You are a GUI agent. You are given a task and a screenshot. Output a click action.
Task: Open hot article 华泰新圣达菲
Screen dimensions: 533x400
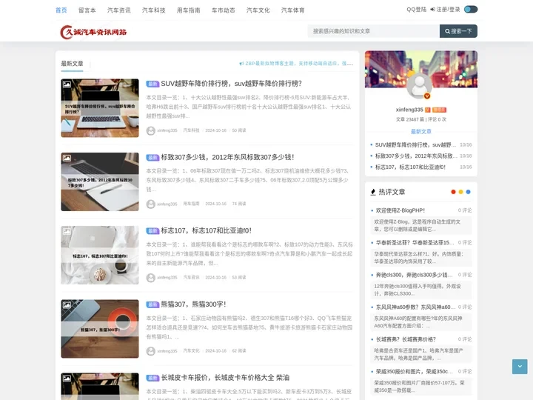click(415, 243)
